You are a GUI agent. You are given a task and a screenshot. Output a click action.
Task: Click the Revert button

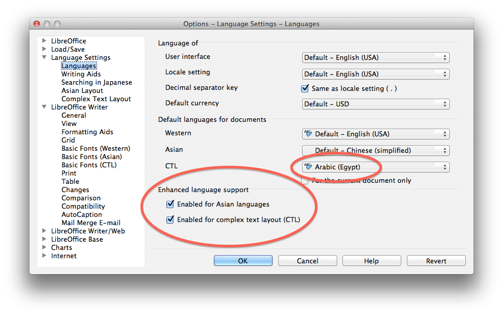[436, 261]
